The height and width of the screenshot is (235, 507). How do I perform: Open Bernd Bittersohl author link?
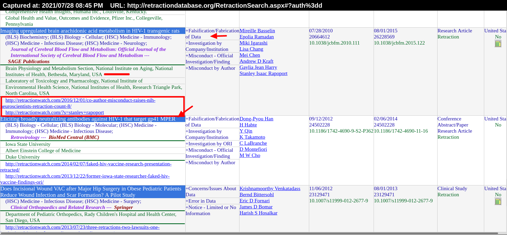[x=257, y=195]
